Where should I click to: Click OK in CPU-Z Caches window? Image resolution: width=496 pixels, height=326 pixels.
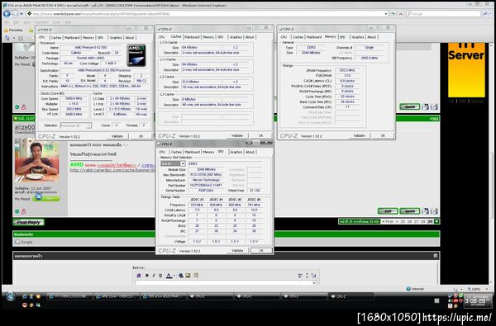pos(260,135)
